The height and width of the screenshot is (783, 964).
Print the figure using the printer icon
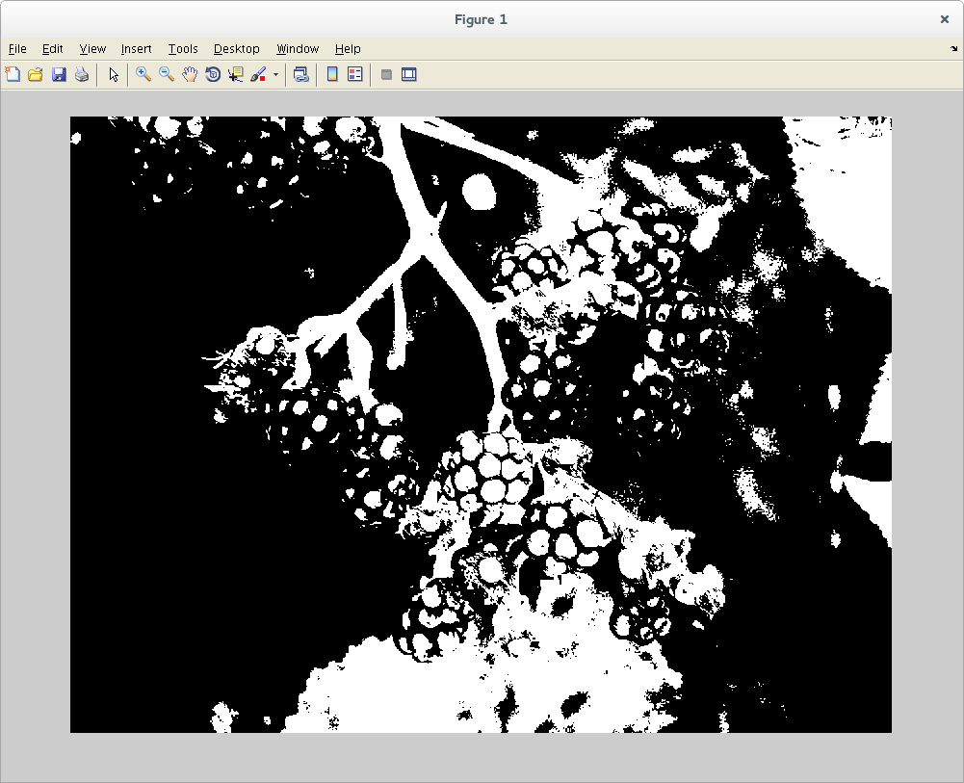click(82, 74)
